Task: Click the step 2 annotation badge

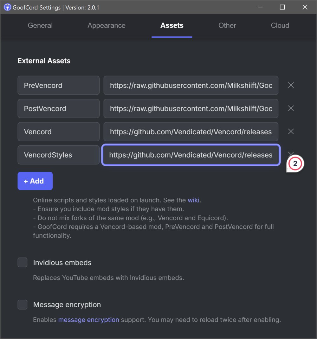Action: pyautogui.click(x=295, y=164)
